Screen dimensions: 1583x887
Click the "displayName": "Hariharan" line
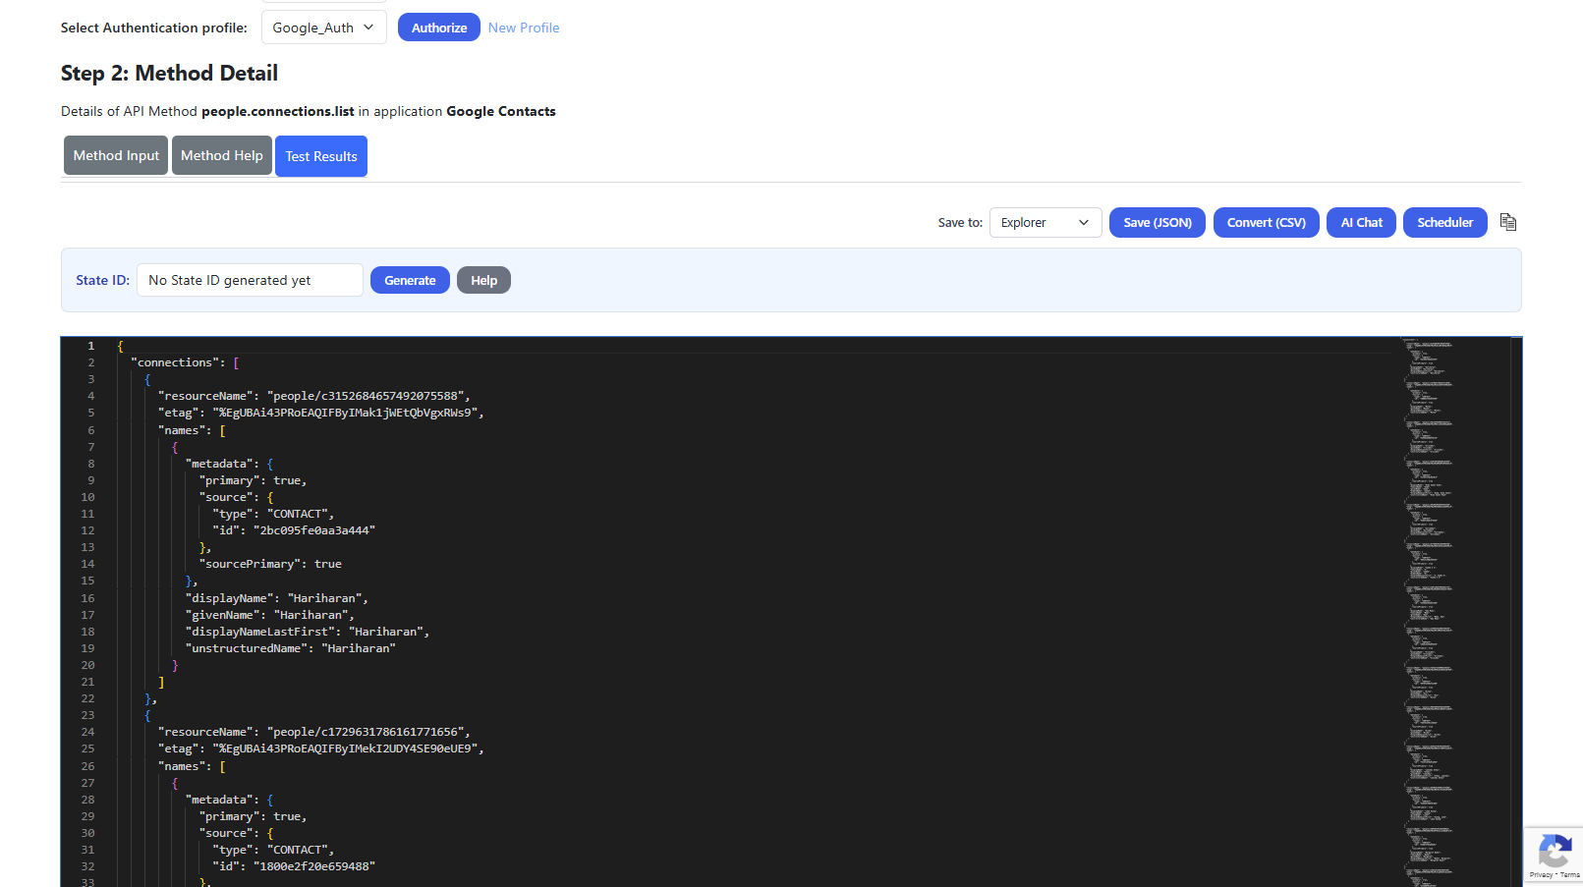click(x=277, y=598)
